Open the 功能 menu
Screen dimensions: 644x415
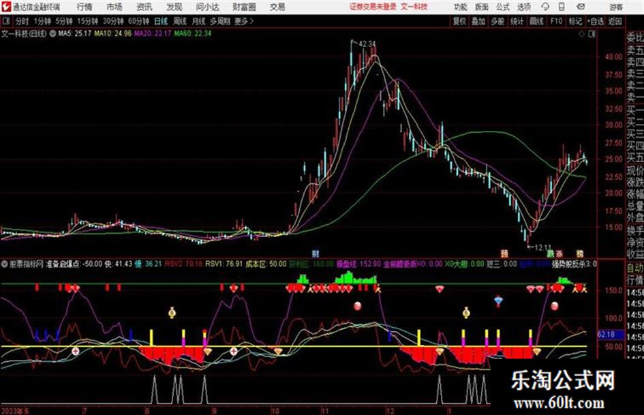[x=461, y=7]
